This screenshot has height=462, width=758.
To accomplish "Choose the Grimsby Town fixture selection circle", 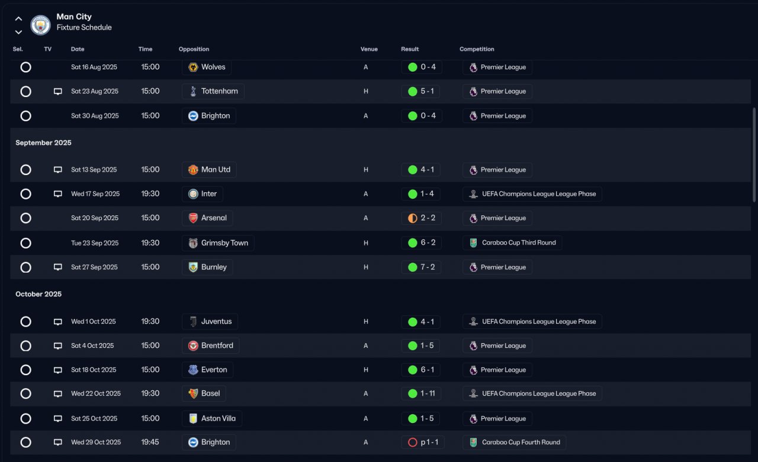I will point(25,243).
